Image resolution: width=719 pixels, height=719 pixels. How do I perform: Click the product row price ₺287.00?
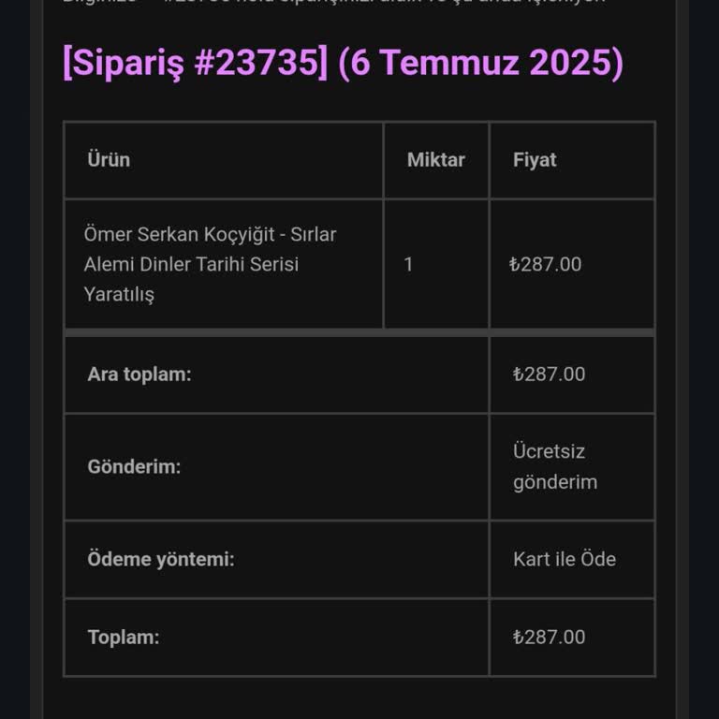546,264
